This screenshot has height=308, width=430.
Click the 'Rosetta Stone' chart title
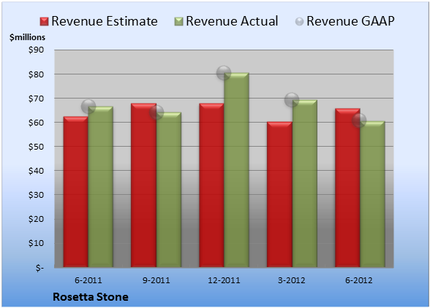pyautogui.click(x=91, y=297)
